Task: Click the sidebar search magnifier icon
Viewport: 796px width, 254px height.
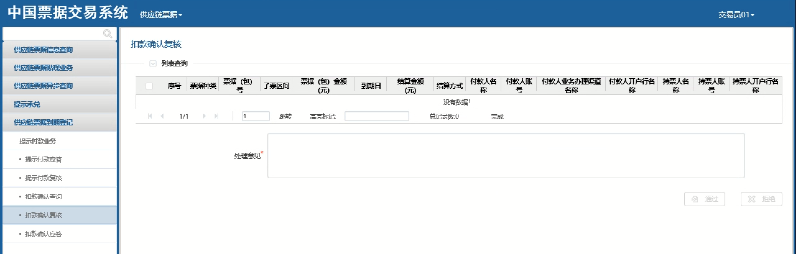Action: [x=108, y=34]
